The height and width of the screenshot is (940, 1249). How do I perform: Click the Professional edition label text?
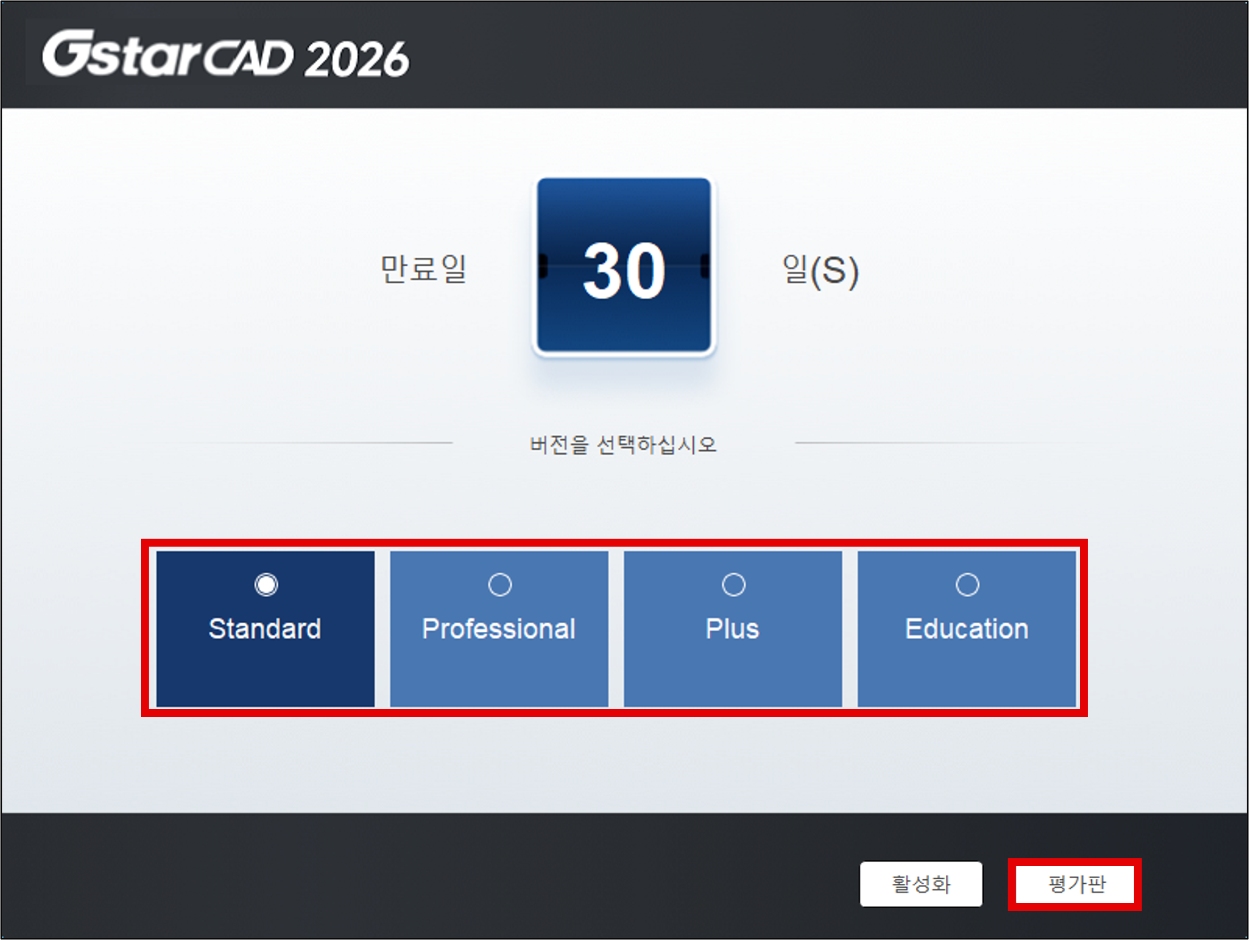point(498,629)
